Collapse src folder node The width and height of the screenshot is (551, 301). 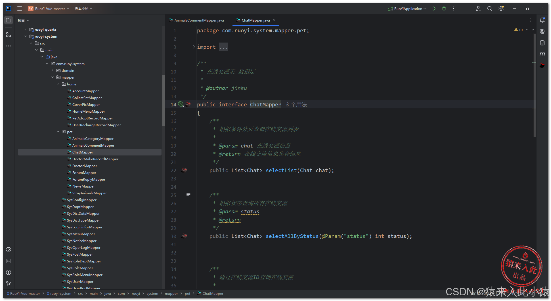(31, 43)
